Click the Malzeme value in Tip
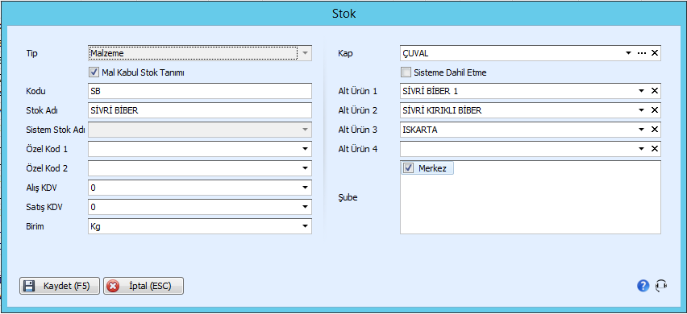 tap(107, 53)
